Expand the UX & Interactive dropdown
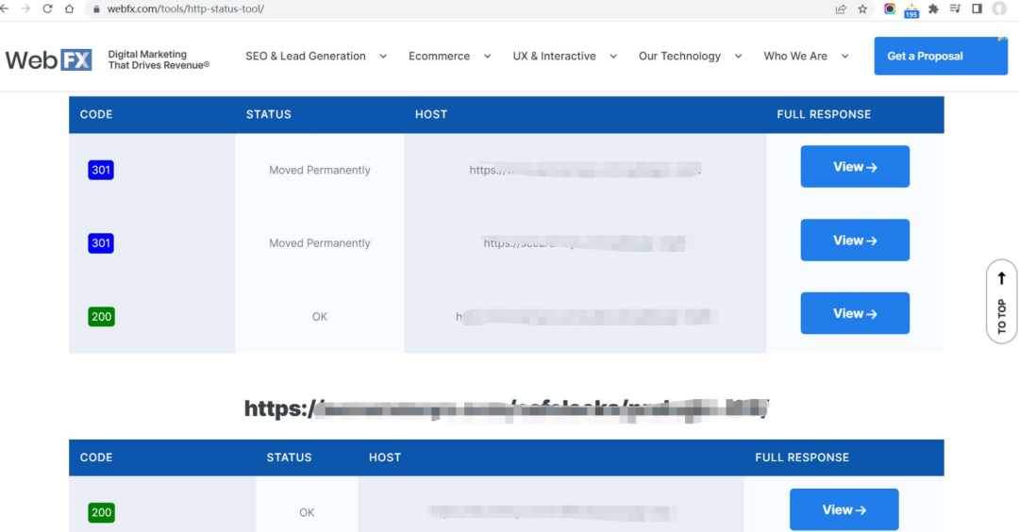 click(564, 57)
